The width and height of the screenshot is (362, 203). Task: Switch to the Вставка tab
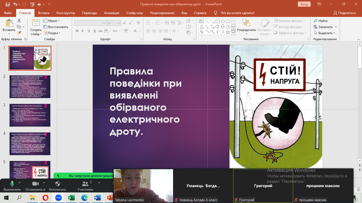(x=44, y=13)
